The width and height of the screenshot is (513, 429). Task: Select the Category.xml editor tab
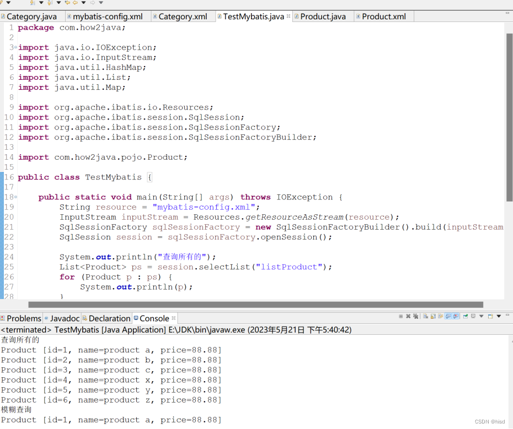(x=183, y=17)
